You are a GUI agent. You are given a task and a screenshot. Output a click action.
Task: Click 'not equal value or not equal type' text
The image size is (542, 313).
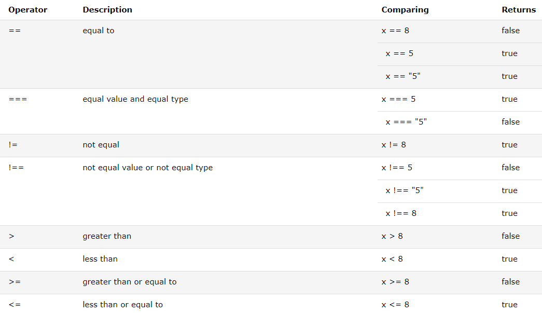[x=147, y=168]
